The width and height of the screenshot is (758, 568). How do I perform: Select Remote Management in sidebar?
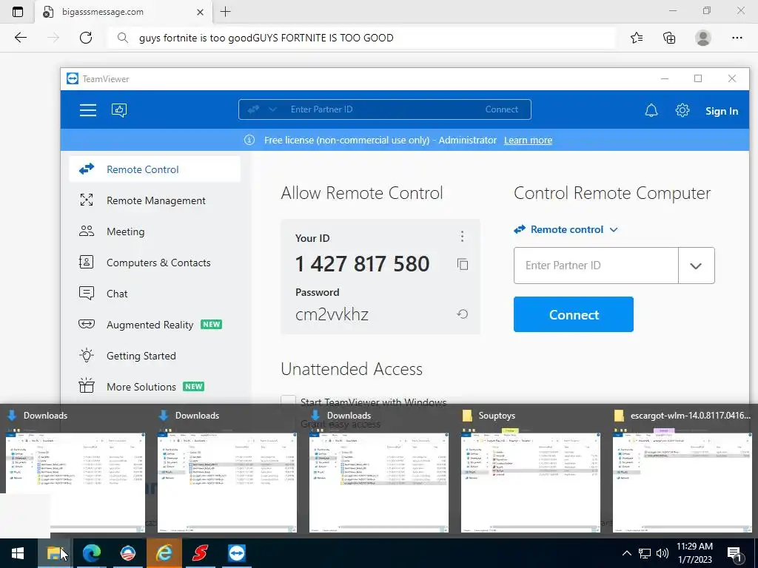coord(155,200)
